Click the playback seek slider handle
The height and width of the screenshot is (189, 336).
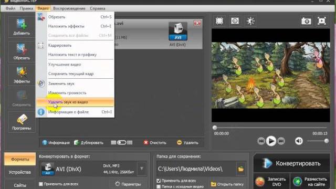[x=215, y=128]
